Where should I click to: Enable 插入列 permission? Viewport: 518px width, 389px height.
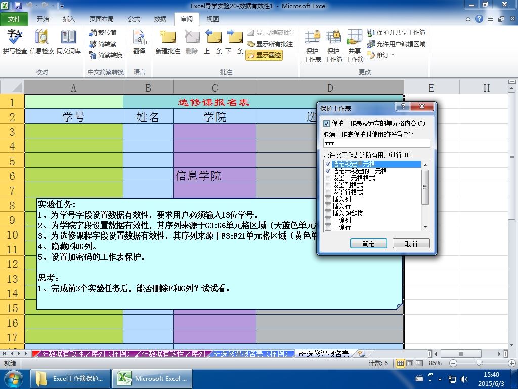click(x=328, y=200)
